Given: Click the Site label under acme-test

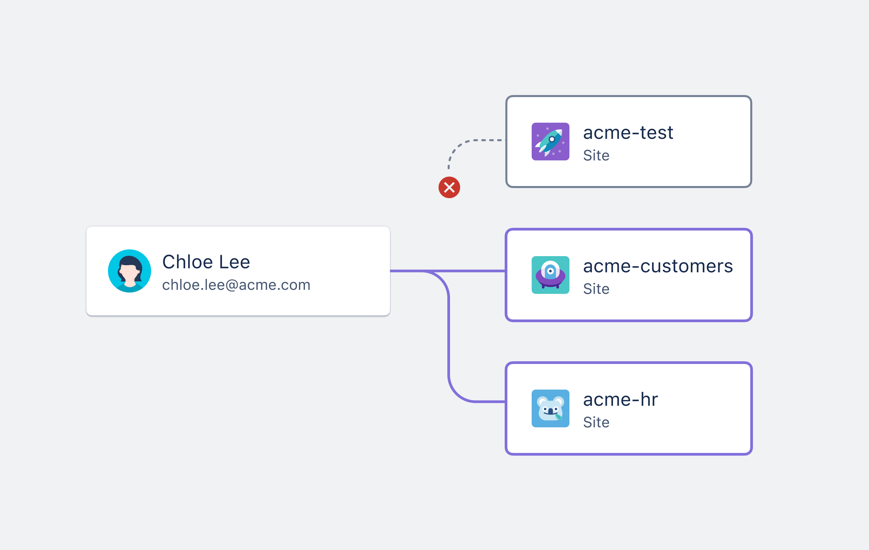Looking at the screenshot, I should tap(596, 155).
